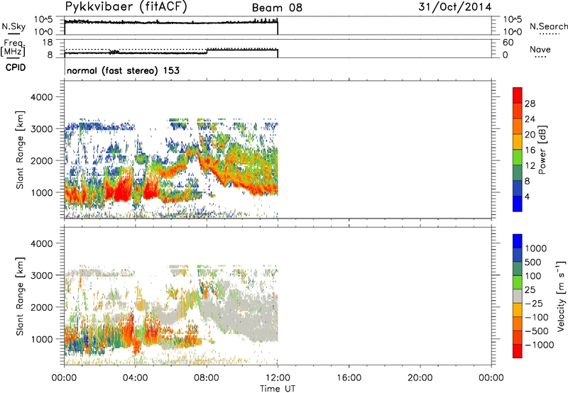Click the 'normal (fast stereo) 153' CPID text
The height and width of the screenshot is (393, 568).
[x=123, y=70]
